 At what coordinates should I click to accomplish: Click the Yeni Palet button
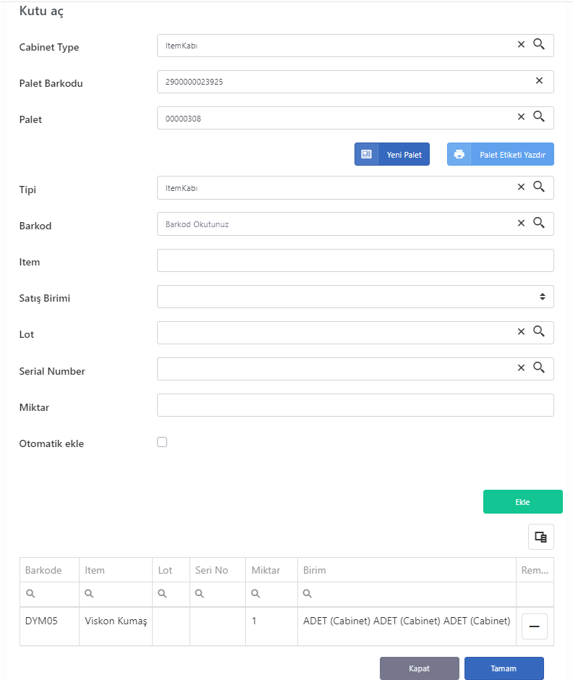click(x=392, y=154)
